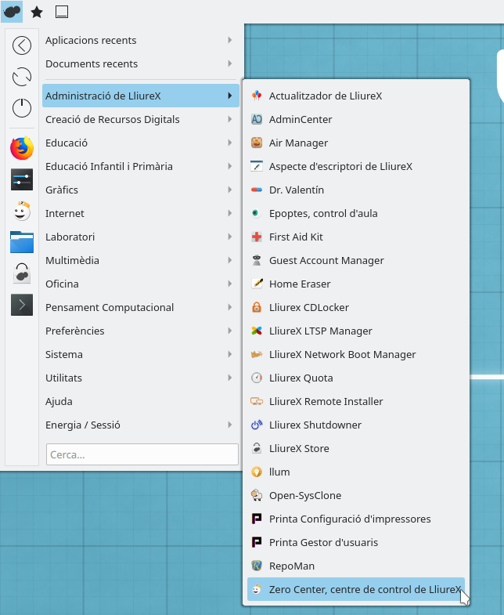Open system settings sliders icon
This screenshot has width=504, height=615.
tap(22, 179)
